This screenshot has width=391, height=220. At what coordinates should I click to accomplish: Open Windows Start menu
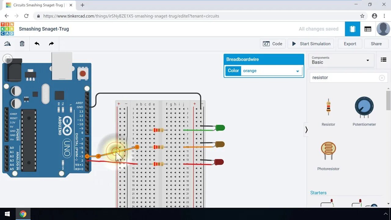pyautogui.click(x=7, y=214)
